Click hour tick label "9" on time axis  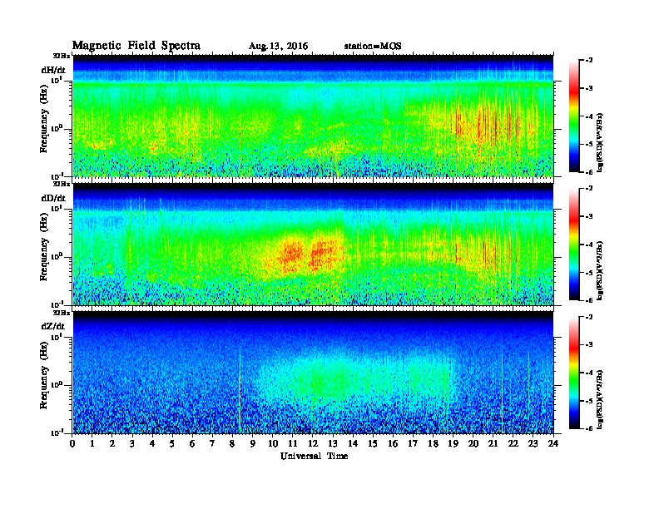point(253,444)
